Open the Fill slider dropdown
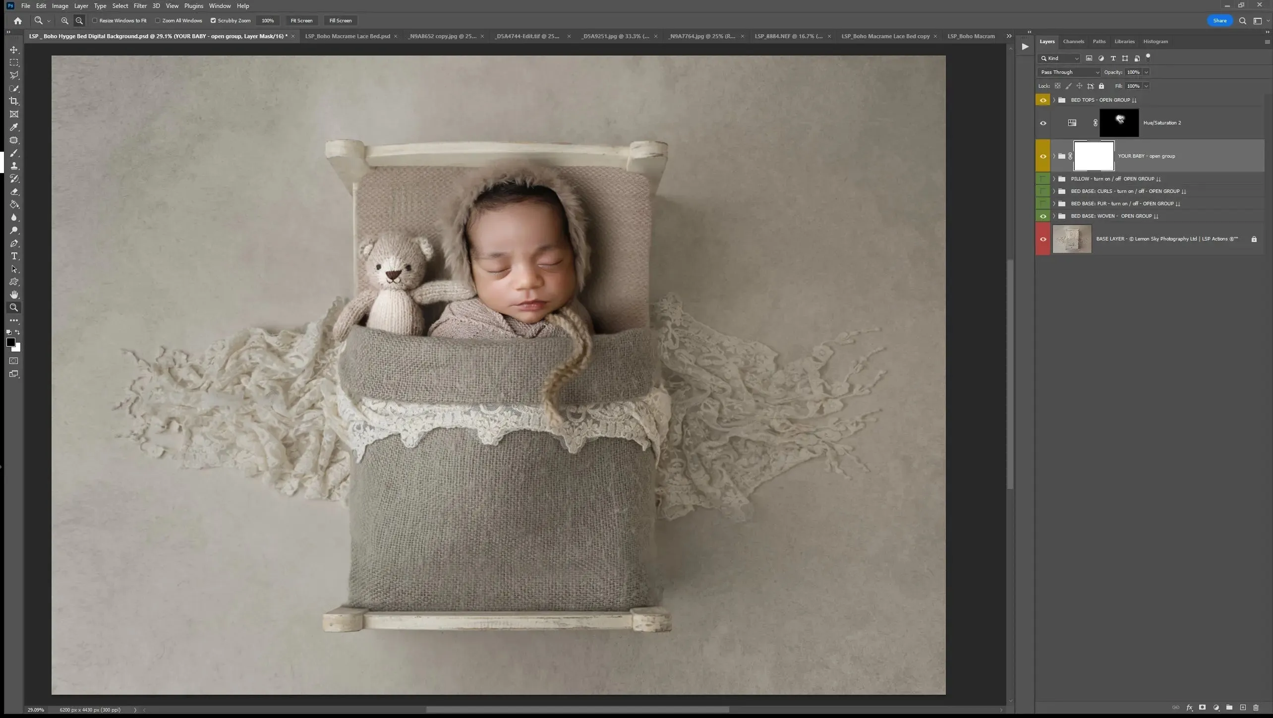Image resolution: width=1273 pixels, height=718 pixels. click(1146, 86)
